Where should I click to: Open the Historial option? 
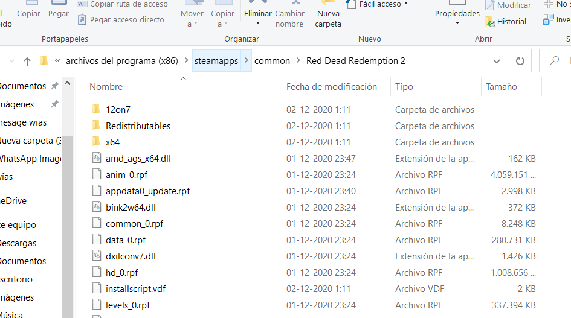coord(506,22)
